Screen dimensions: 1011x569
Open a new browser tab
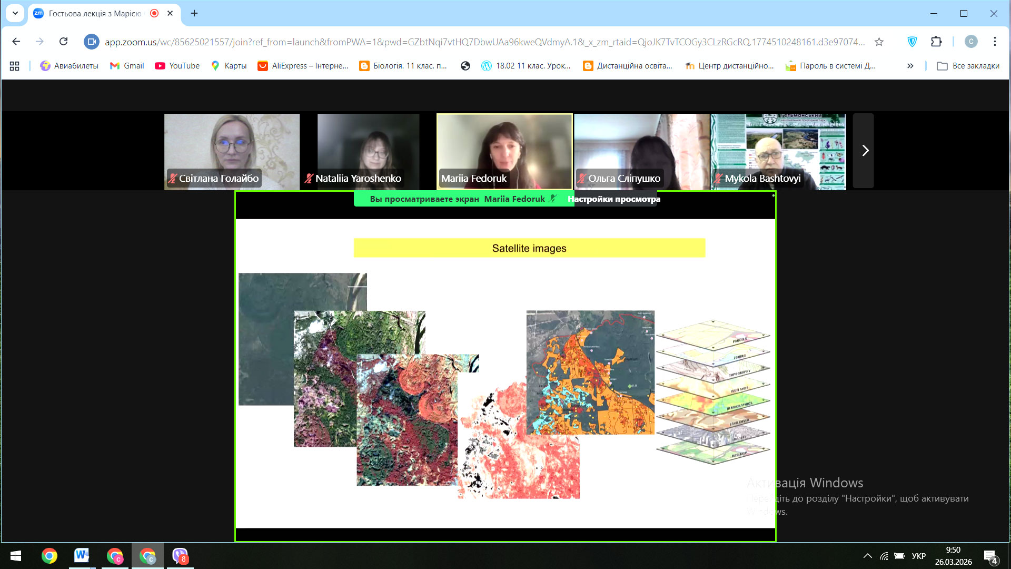(194, 13)
